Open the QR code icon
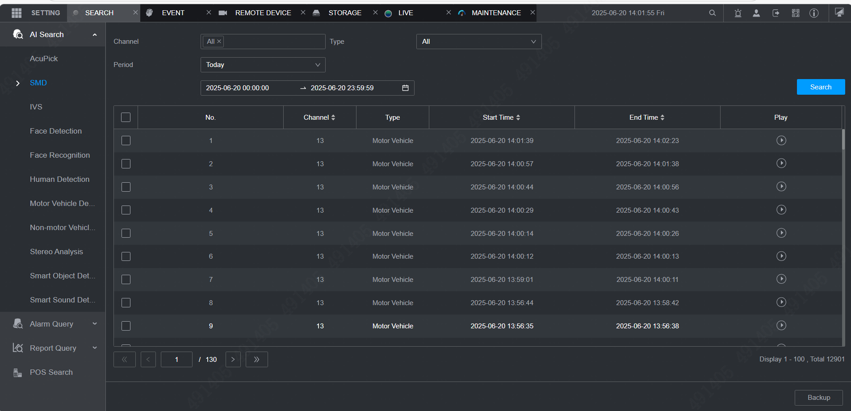This screenshot has height=411, width=851. [796, 13]
